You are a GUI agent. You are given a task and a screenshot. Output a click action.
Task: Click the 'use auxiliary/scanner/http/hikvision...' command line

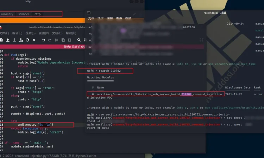[164, 114]
